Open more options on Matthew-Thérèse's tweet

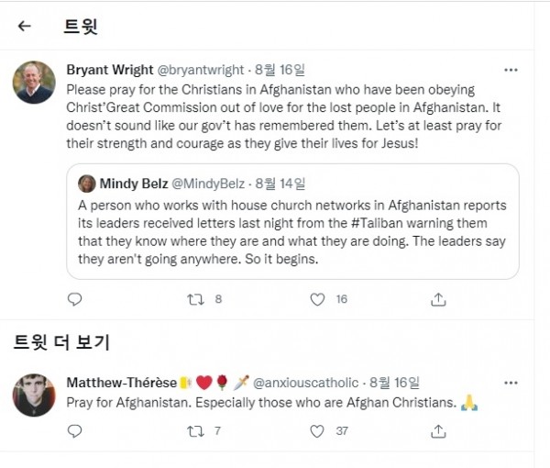pyautogui.click(x=511, y=382)
